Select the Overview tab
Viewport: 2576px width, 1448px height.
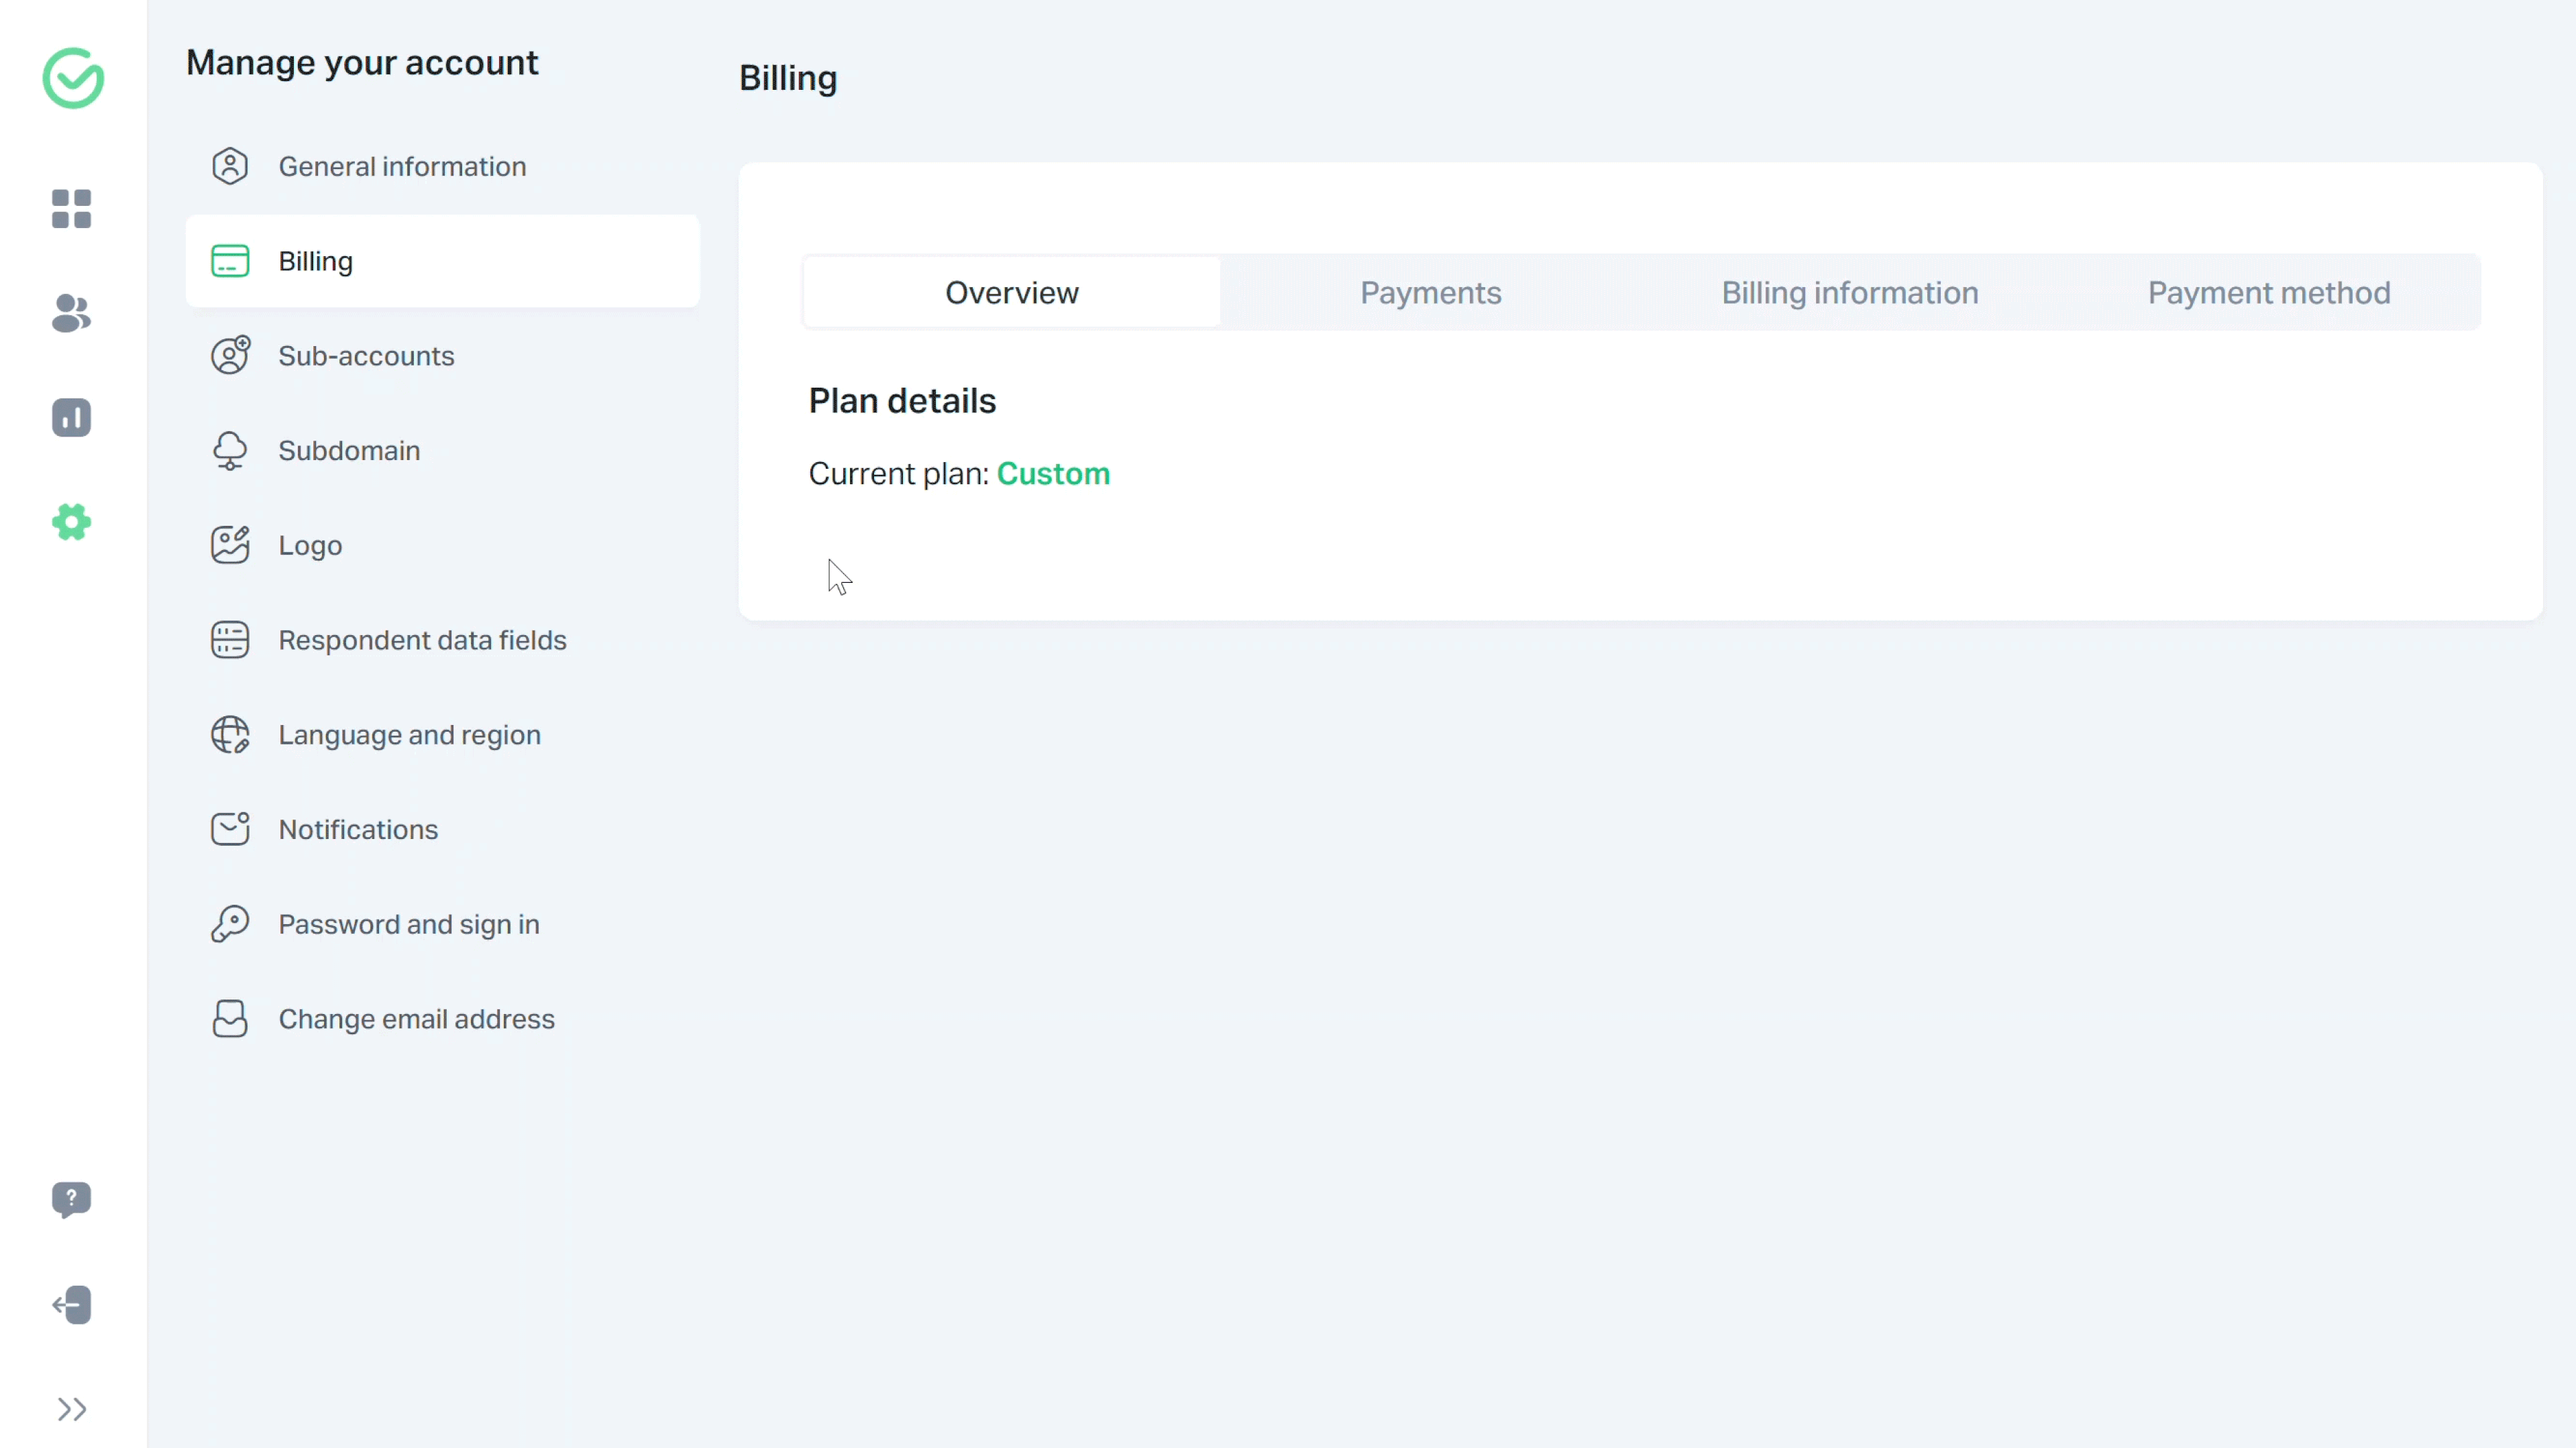point(1011,293)
